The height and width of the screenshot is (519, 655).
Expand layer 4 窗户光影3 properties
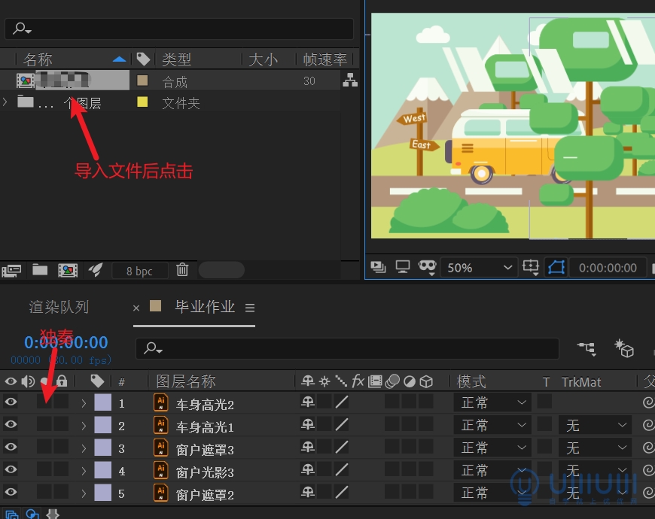tap(84, 471)
